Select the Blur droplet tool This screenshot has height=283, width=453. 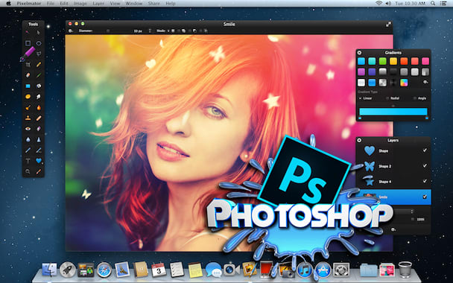click(x=28, y=140)
